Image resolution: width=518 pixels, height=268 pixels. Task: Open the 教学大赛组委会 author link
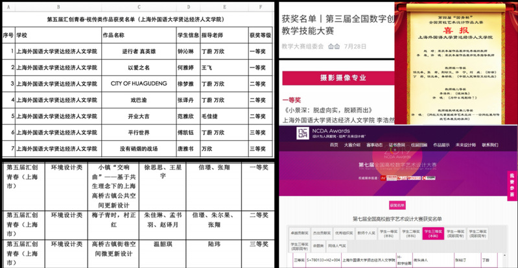pyautogui.click(x=303, y=47)
